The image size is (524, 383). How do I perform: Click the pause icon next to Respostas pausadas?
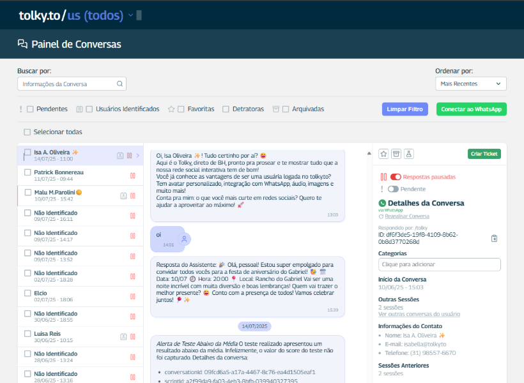(x=383, y=177)
